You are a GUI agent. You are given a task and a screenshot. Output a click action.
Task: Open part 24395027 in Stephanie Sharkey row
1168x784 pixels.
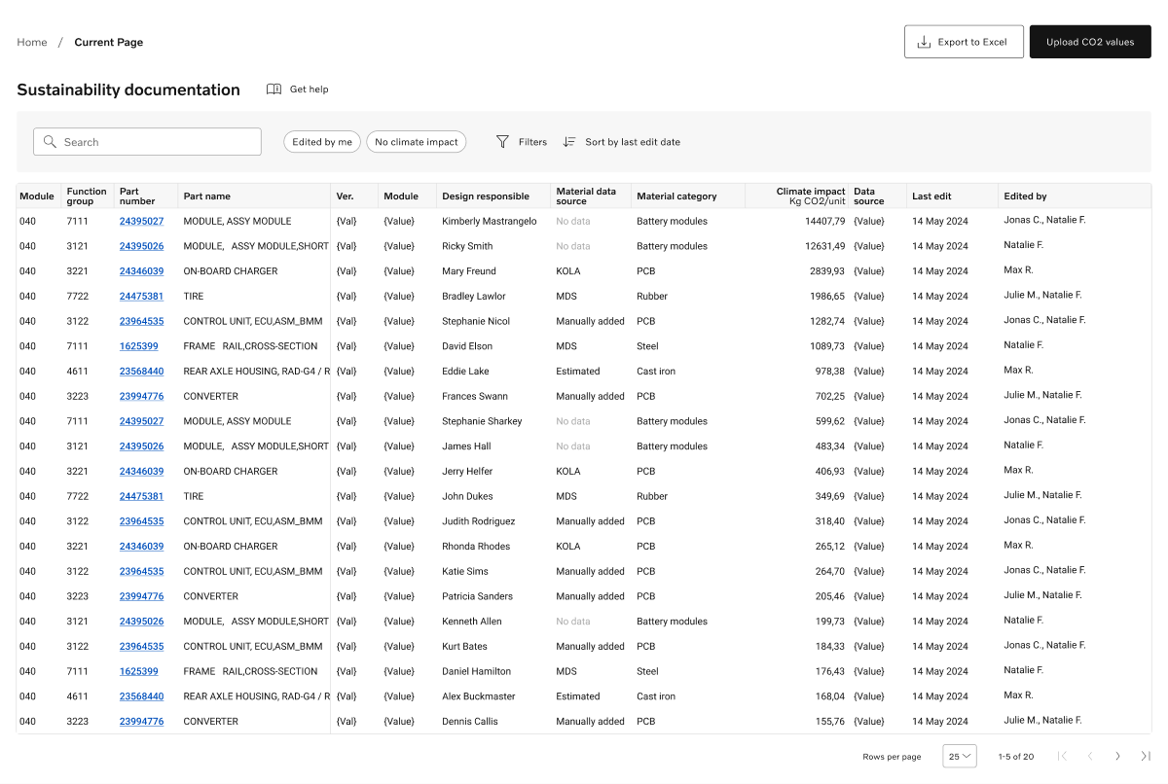(x=141, y=421)
